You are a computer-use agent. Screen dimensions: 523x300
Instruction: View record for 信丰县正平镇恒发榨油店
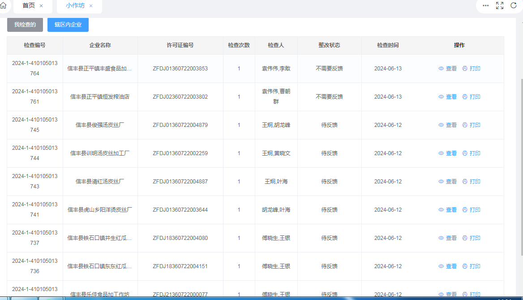click(447, 97)
